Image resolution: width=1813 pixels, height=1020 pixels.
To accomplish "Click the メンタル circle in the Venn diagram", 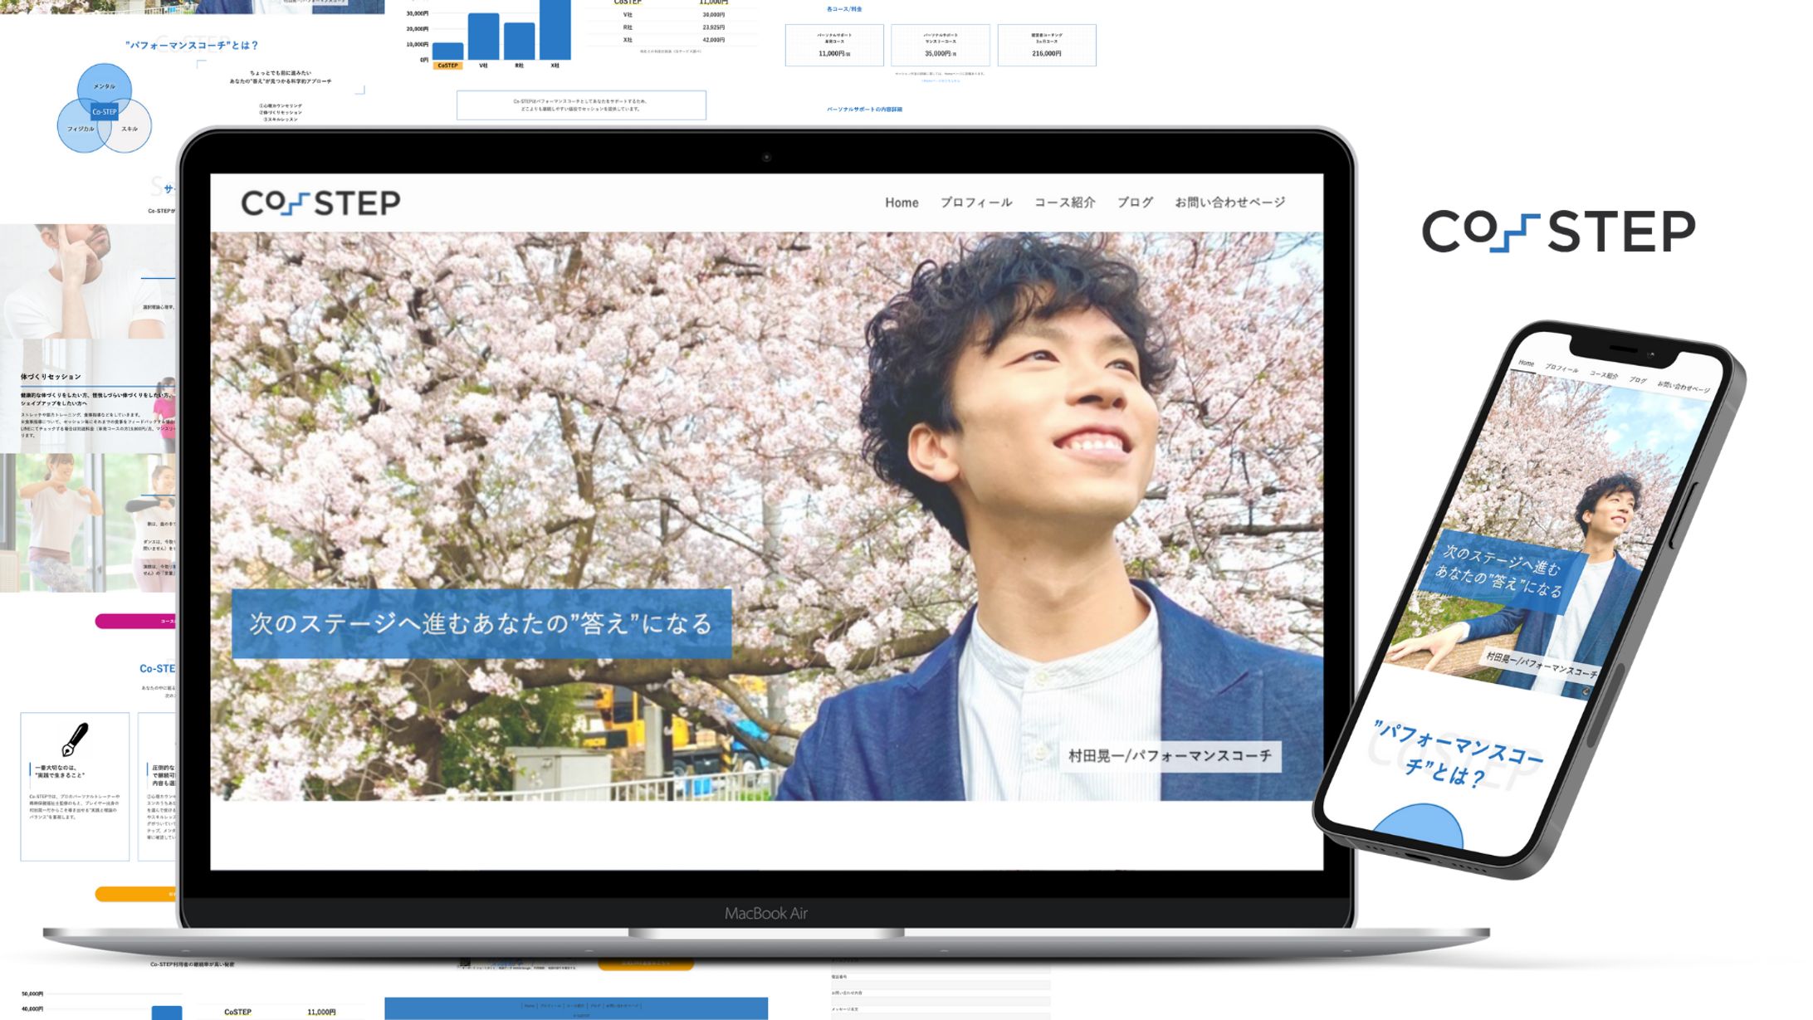I will point(104,84).
